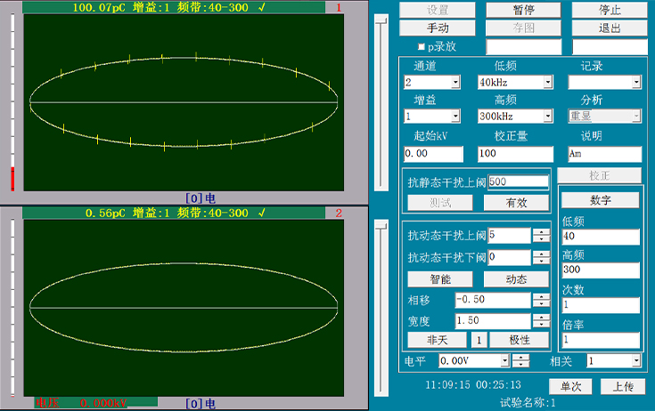Click the 校正量 input field

coord(515,153)
